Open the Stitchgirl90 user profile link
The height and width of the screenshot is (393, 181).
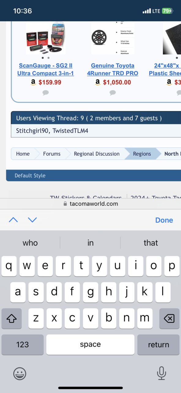33,131
